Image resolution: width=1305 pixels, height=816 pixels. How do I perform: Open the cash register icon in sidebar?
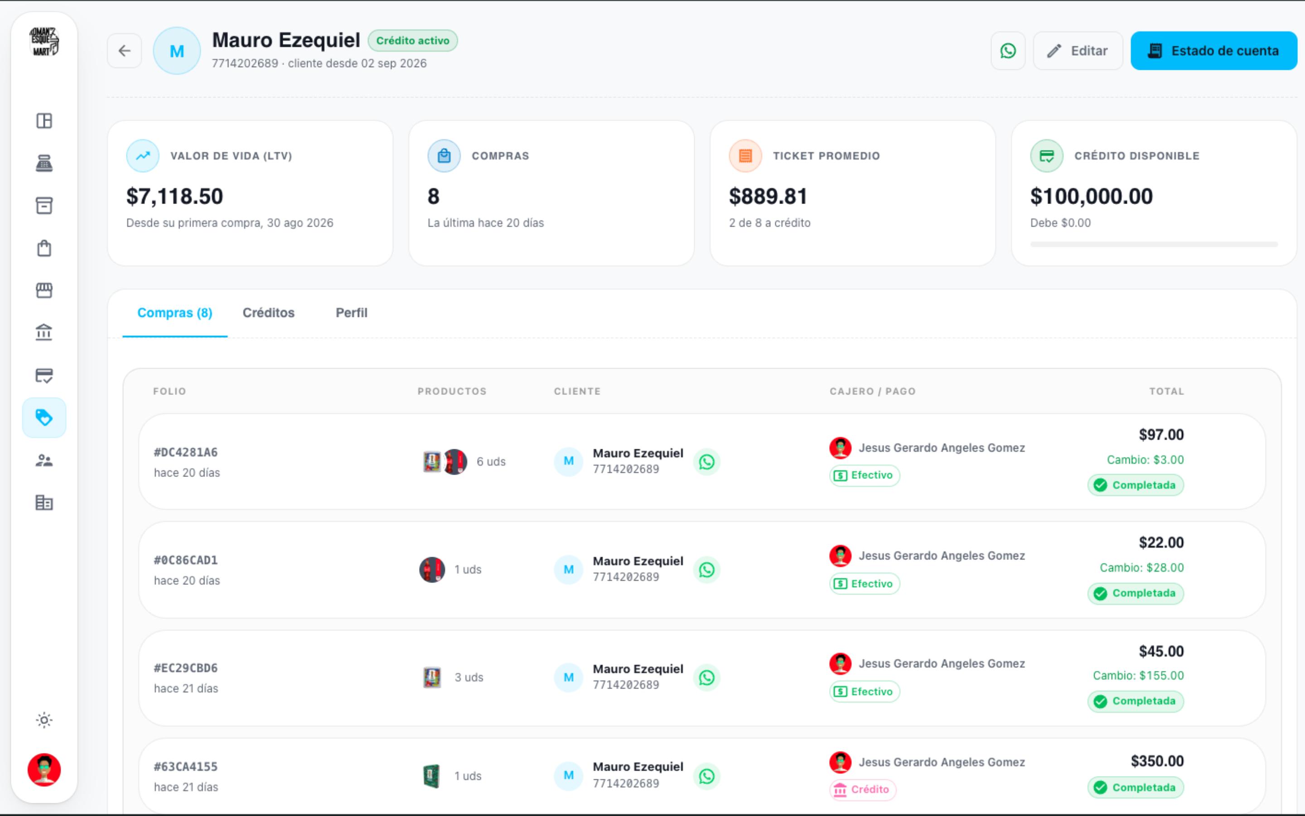(44, 163)
